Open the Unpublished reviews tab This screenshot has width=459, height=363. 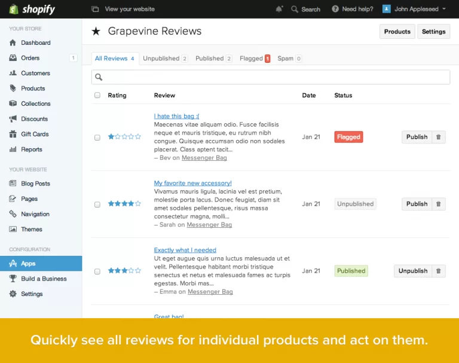coord(164,59)
